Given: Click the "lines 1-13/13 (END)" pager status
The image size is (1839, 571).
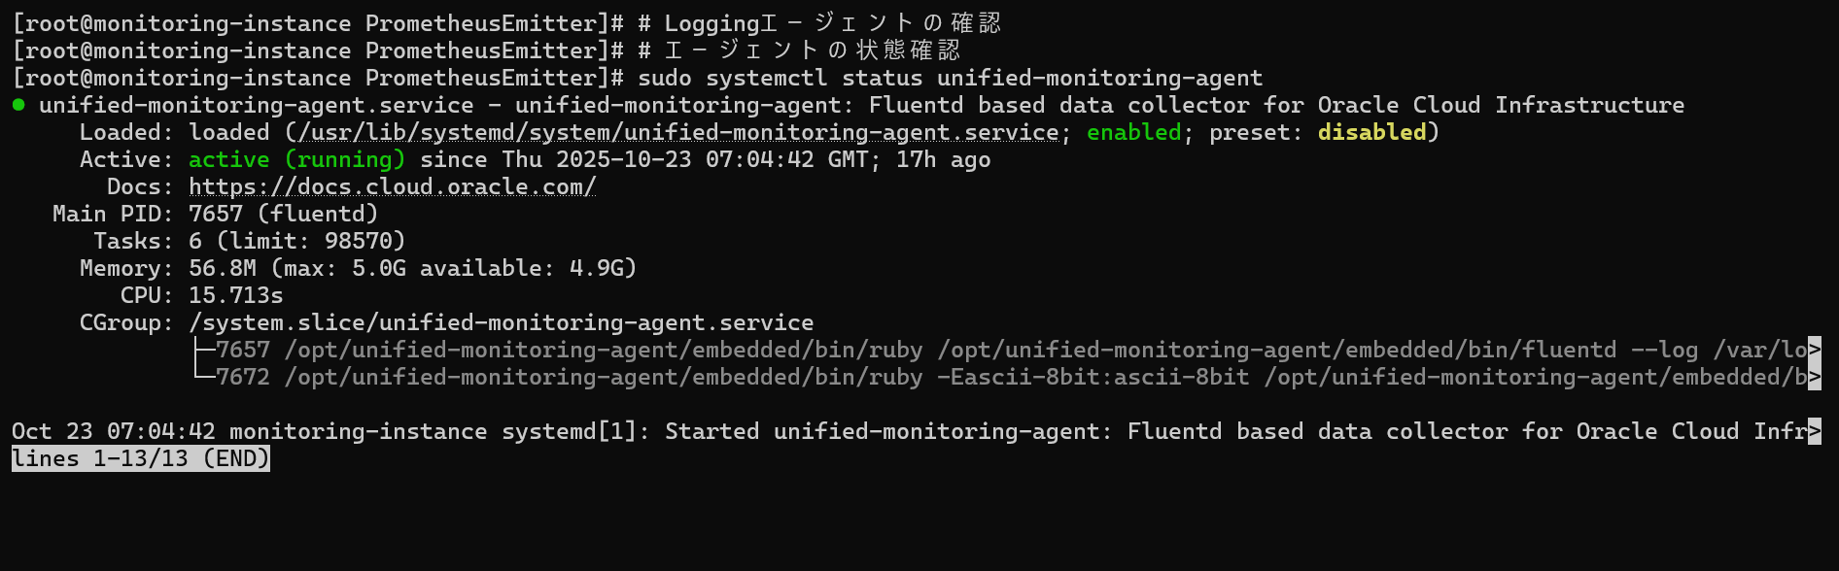Looking at the screenshot, I should (141, 458).
